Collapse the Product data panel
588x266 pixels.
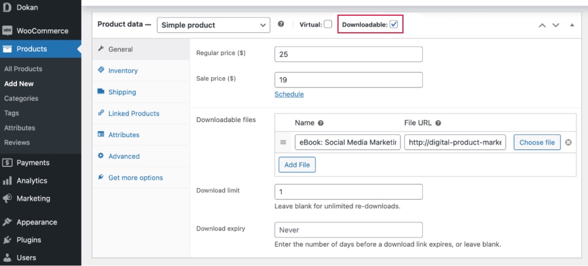coord(572,25)
